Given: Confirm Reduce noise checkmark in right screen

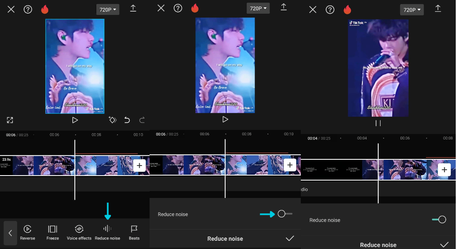Looking at the screenshot, I should 444,244.
